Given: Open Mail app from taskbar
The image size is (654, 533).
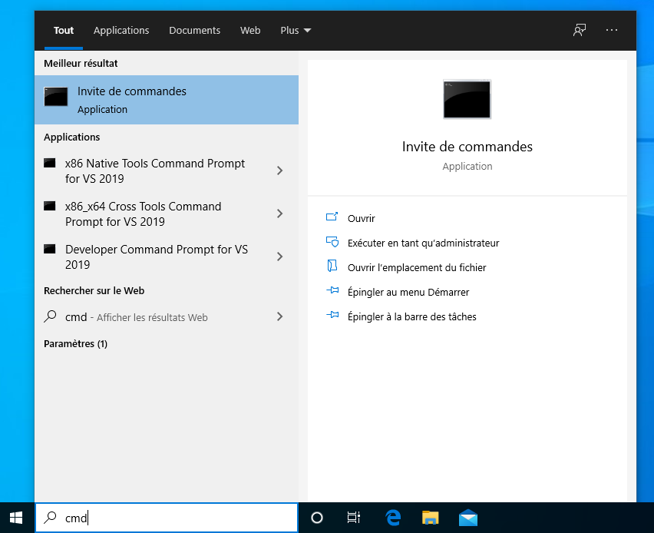Looking at the screenshot, I should click(x=468, y=518).
